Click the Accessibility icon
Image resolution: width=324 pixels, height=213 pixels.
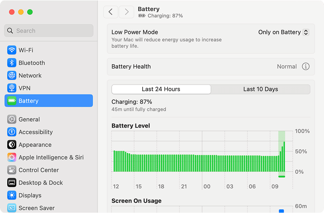click(12, 132)
